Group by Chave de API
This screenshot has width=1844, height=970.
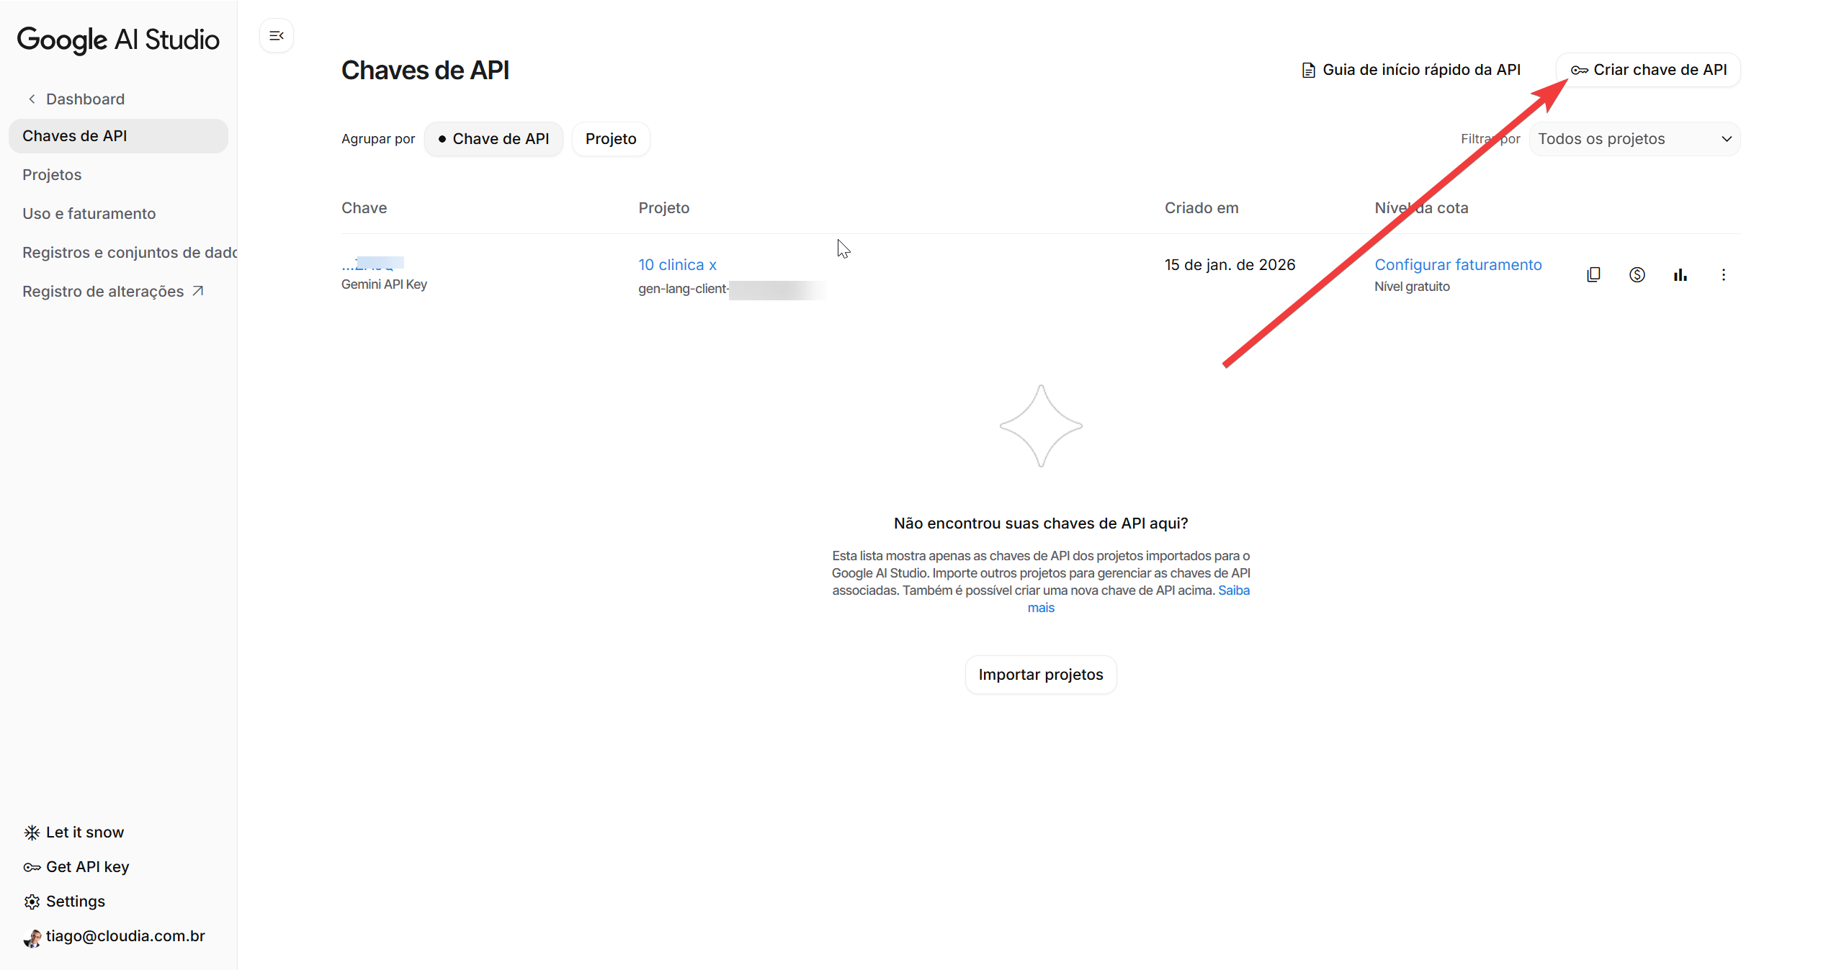click(493, 139)
